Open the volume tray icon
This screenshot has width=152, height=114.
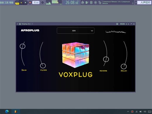pyautogui.click(x=145, y=112)
